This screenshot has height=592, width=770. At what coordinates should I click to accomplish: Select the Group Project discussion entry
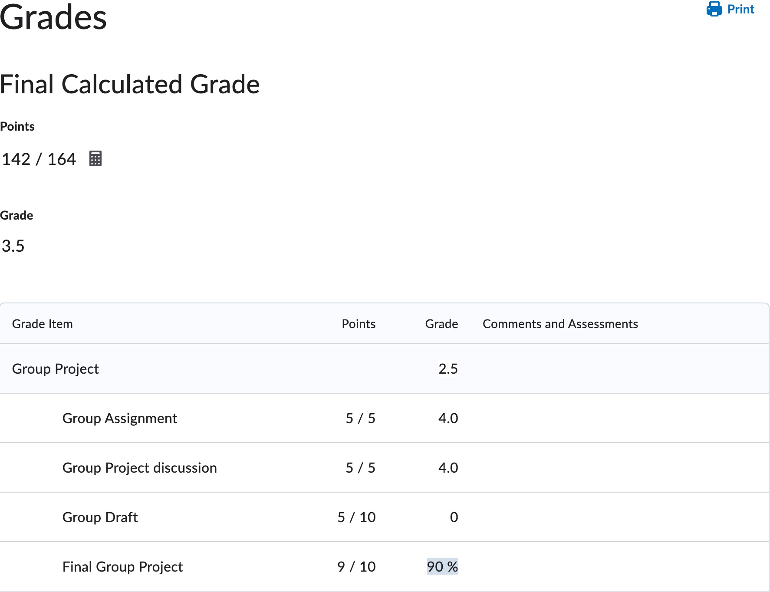(140, 467)
